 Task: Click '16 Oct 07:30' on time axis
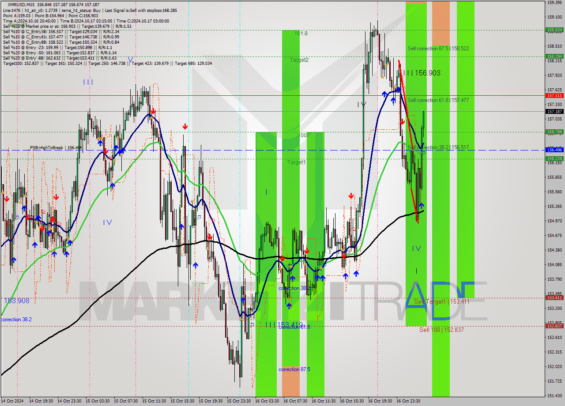[294, 401]
